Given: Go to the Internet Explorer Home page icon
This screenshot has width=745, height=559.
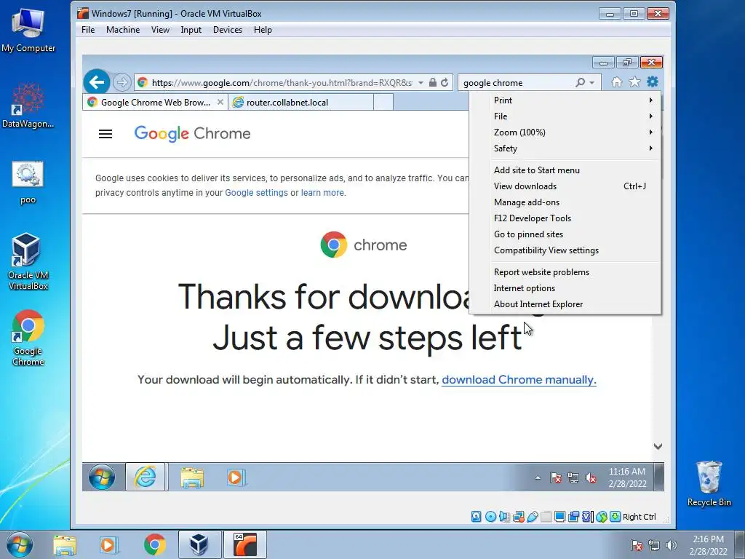Looking at the screenshot, I should pos(617,82).
